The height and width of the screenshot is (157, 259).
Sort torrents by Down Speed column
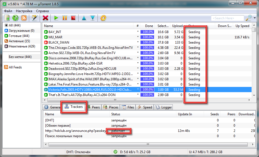[224, 26]
